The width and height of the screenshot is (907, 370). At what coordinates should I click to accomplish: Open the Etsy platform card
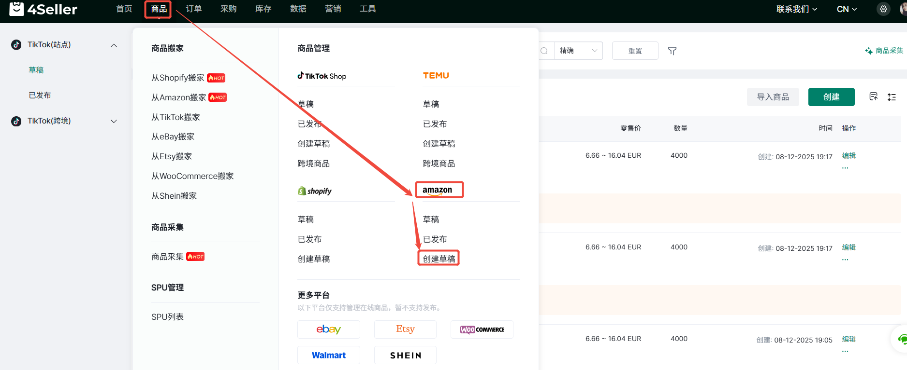(x=405, y=329)
